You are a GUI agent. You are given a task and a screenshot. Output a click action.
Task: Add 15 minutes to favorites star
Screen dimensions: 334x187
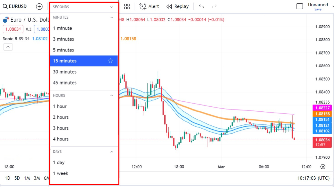[x=111, y=61]
